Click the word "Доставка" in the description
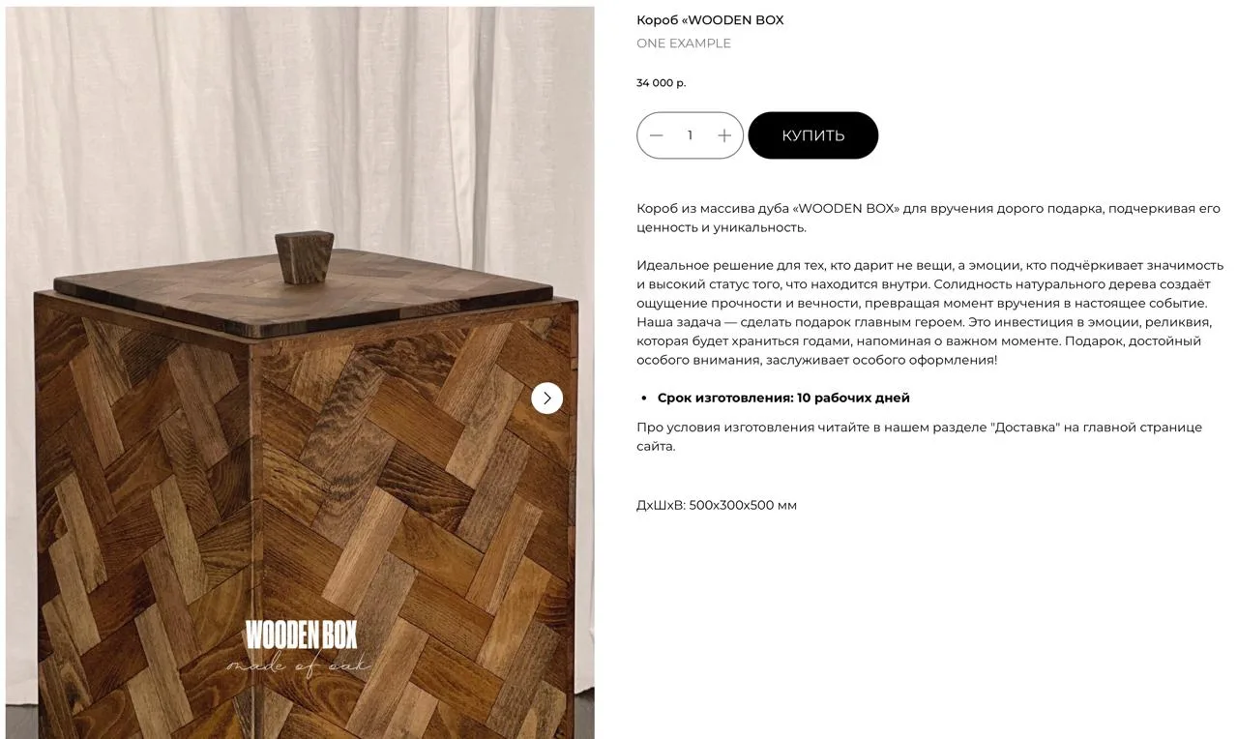Screen dimensions: 1238x739 tap(1025, 428)
